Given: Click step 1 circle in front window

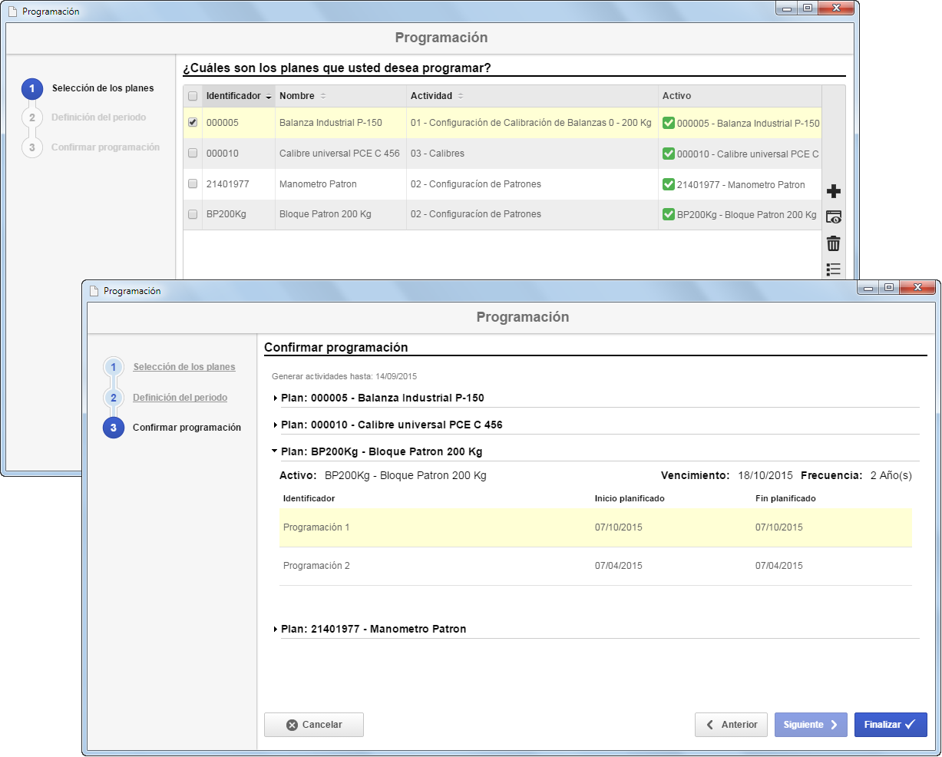Looking at the screenshot, I should (113, 367).
